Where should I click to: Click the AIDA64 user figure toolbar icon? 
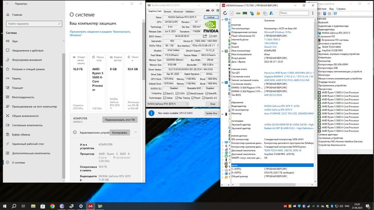[272, 13]
